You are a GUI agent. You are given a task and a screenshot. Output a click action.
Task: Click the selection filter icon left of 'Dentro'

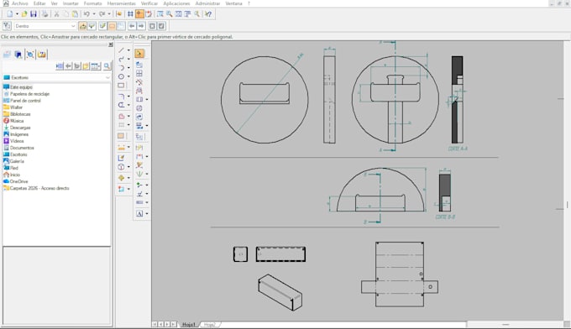click(7, 26)
